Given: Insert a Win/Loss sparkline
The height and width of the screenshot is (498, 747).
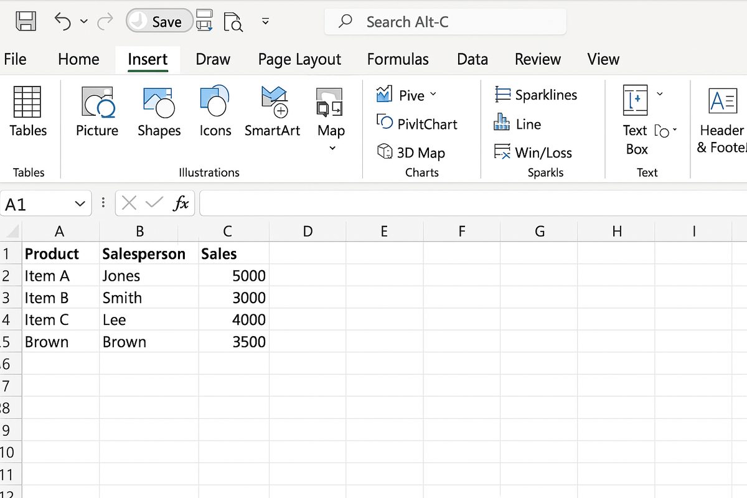Looking at the screenshot, I should 532,153.
